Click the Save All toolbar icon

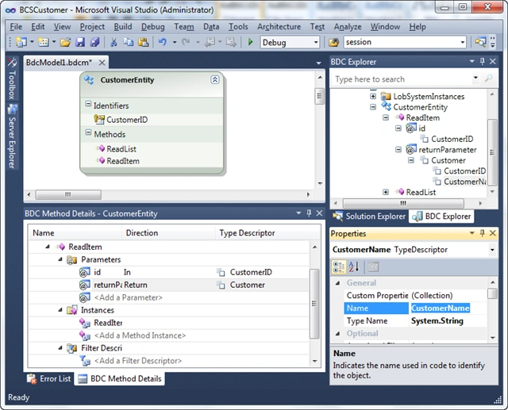point(94,42)
